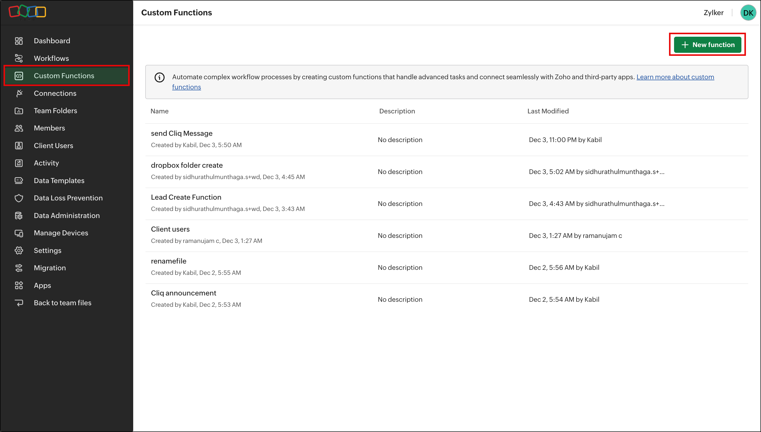761x432 pixels.
Task: Click the Dashboard grid icon
Action: click(19, 41)
